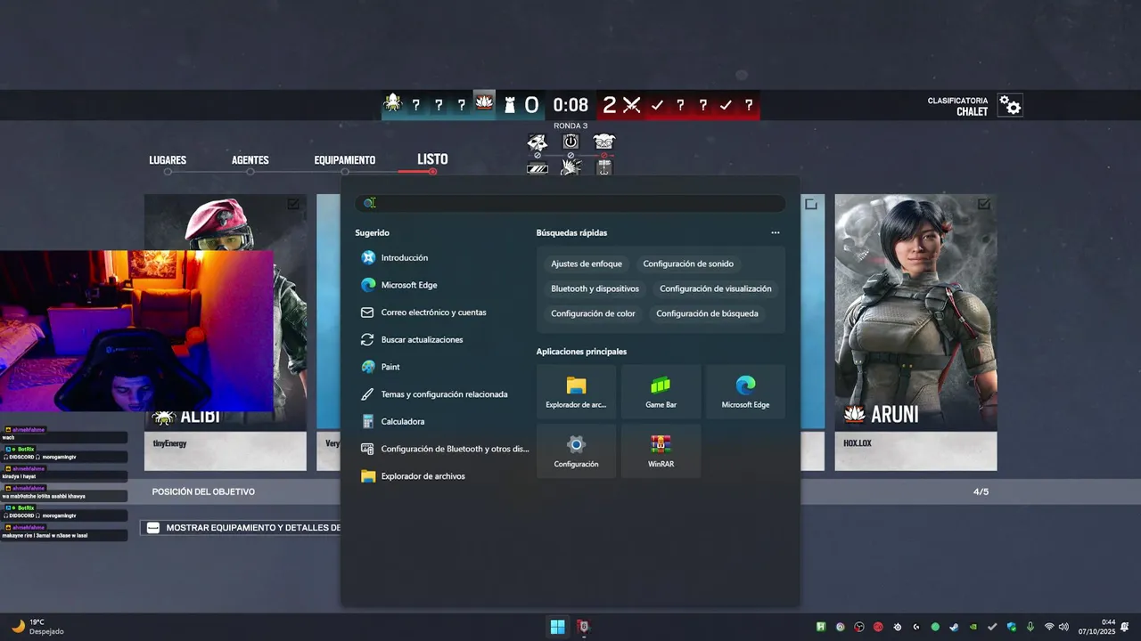Click the Ajustes de enfoque chip

tap(586, 264)
